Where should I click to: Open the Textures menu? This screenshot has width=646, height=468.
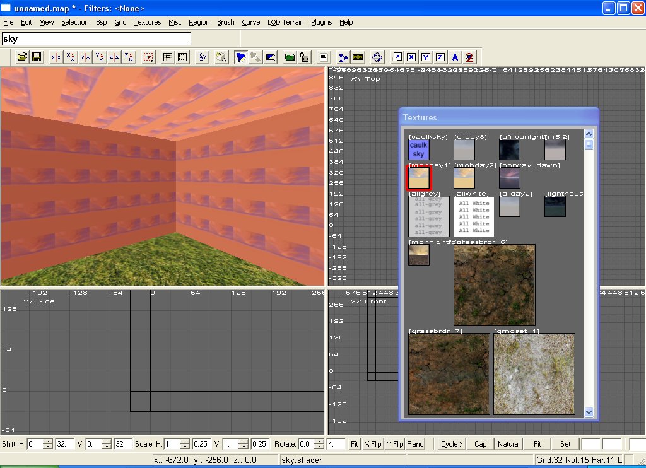148,22
